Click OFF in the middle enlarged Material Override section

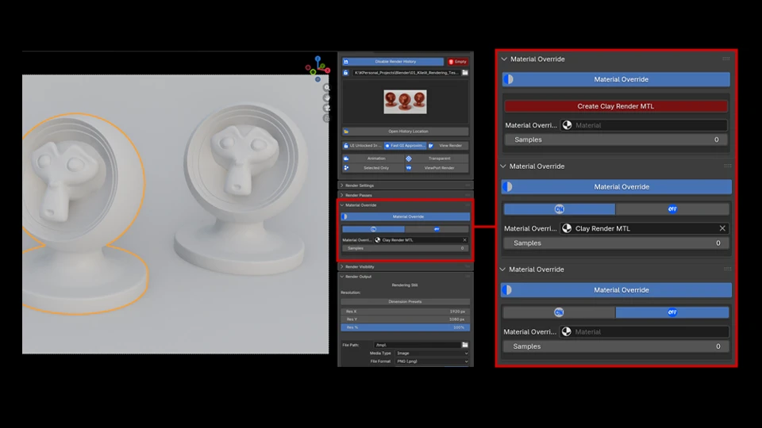click(672, 209)
